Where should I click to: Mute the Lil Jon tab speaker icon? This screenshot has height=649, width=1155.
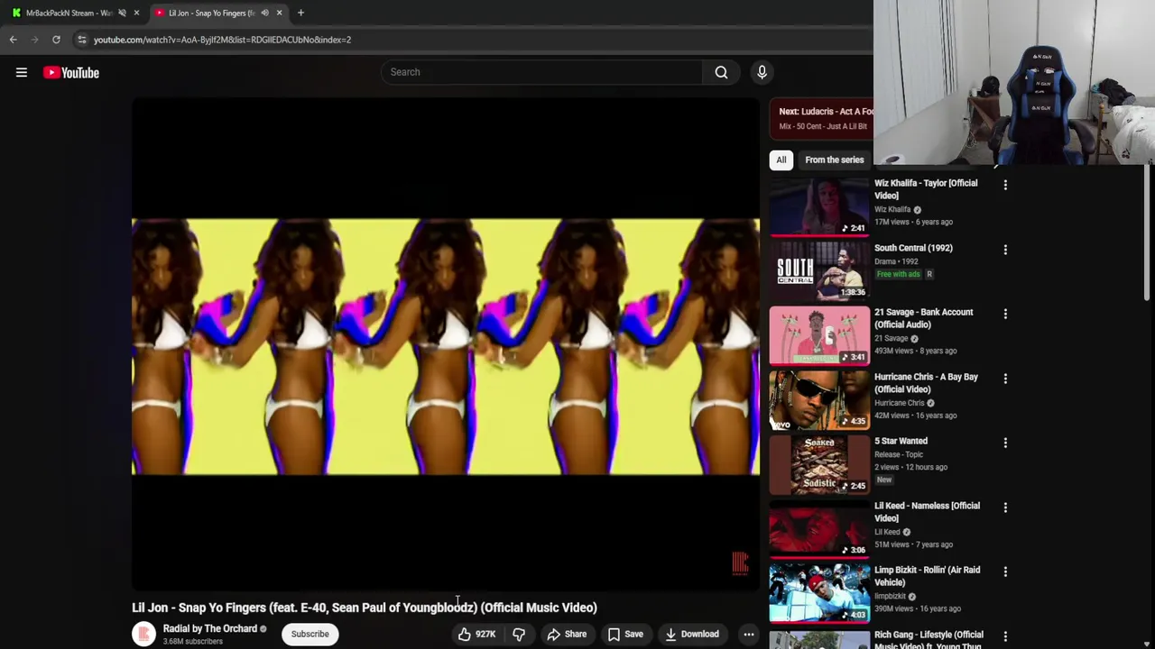pos(264,13)
